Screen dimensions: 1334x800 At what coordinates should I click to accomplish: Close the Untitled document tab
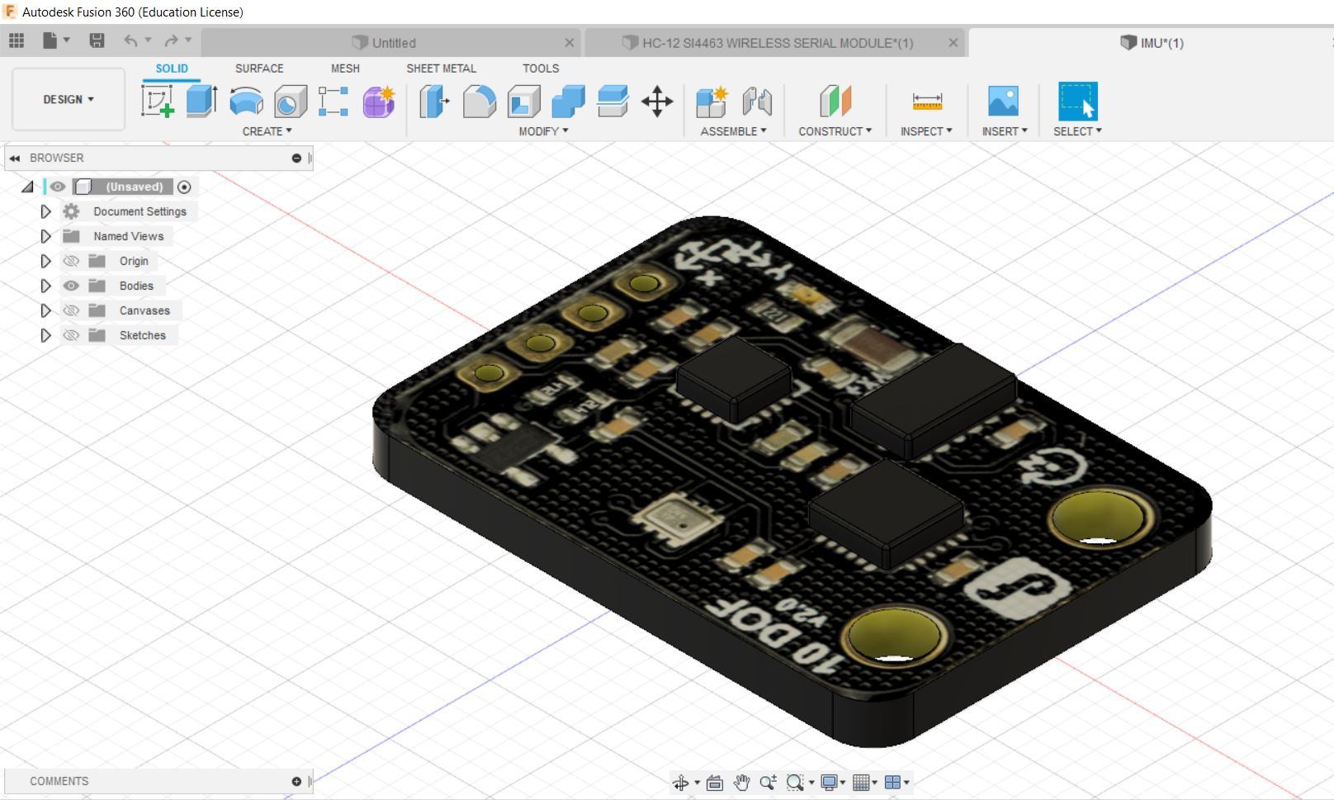[570, 43]
